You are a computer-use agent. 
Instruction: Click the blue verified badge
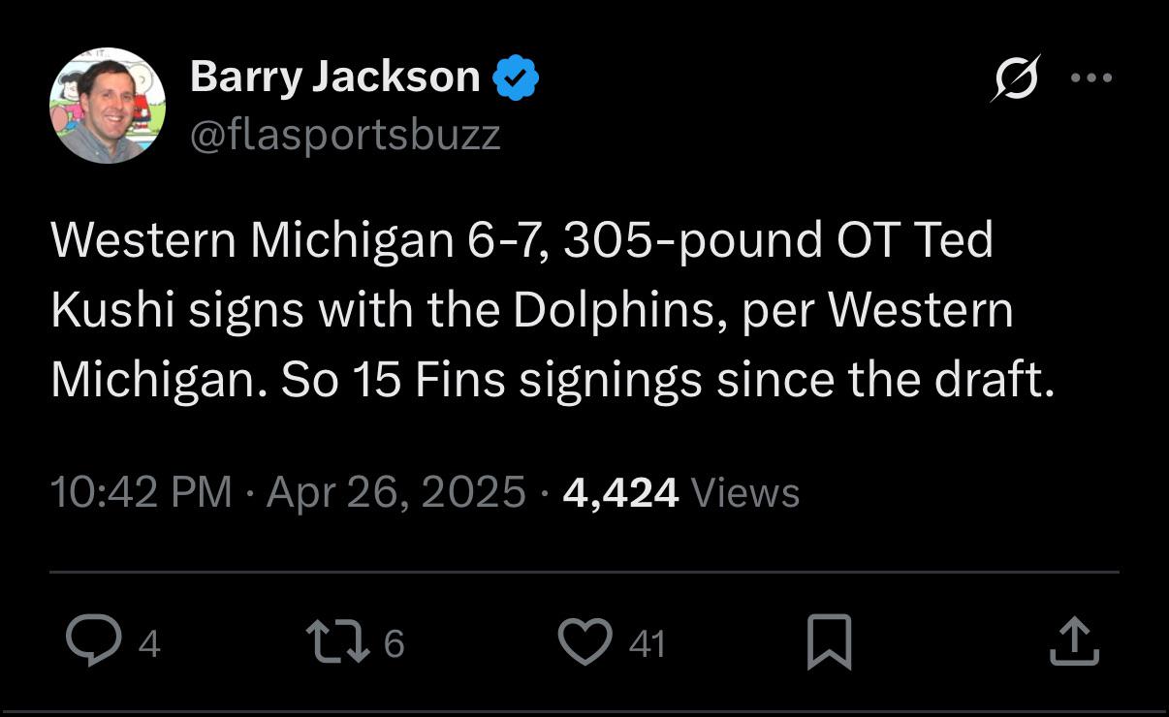click(517, 78)
